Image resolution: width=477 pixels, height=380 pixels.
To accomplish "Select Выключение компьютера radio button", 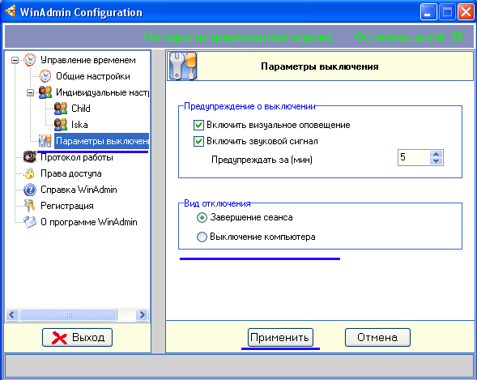I will (202, 237).
